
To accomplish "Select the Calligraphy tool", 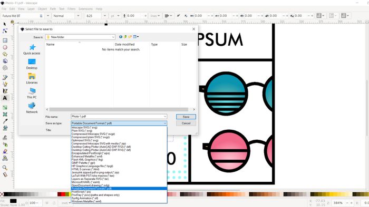I will pyautogui.click(x=5, y=91).
